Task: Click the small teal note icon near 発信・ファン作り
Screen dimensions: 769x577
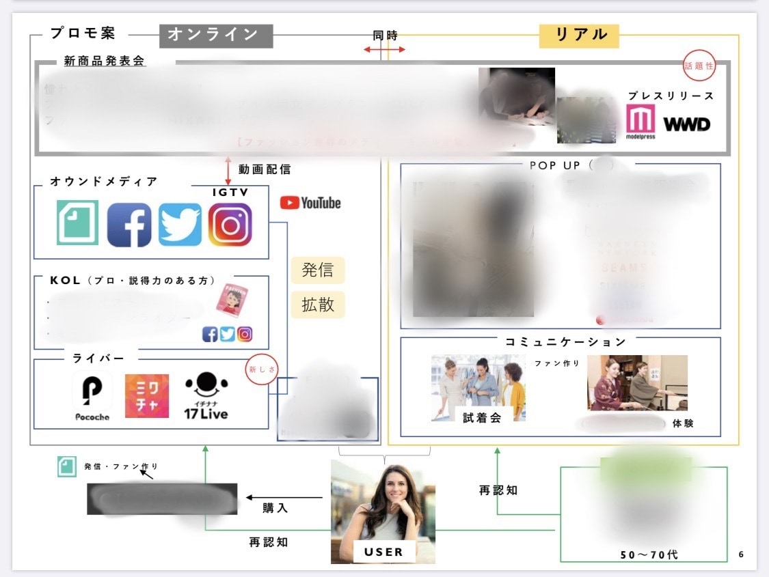Action: point(67,466)
